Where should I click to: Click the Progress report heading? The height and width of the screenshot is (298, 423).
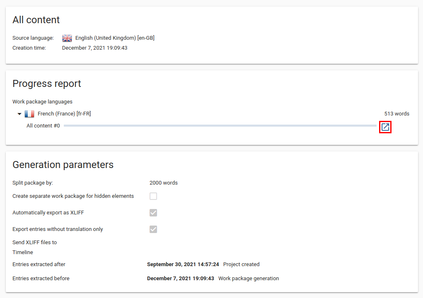pyautogui.click(x=46, y=84)
